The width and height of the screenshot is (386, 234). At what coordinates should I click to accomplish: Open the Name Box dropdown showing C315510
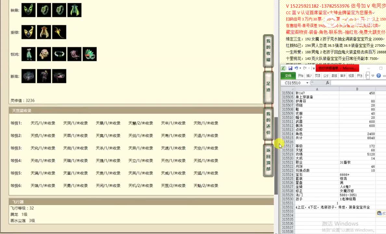[307, 82]
